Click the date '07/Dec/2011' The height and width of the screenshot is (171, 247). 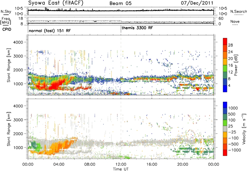[x=197, y=3]
